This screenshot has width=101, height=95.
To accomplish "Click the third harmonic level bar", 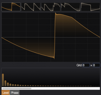I will 8,84.
